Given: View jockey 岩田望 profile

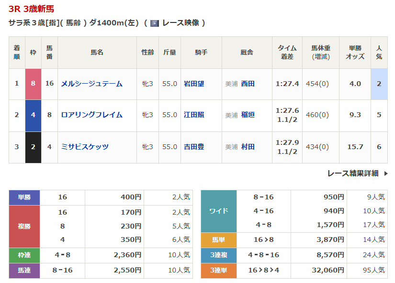Looking at the screenshot, I should tap(194, 84).
